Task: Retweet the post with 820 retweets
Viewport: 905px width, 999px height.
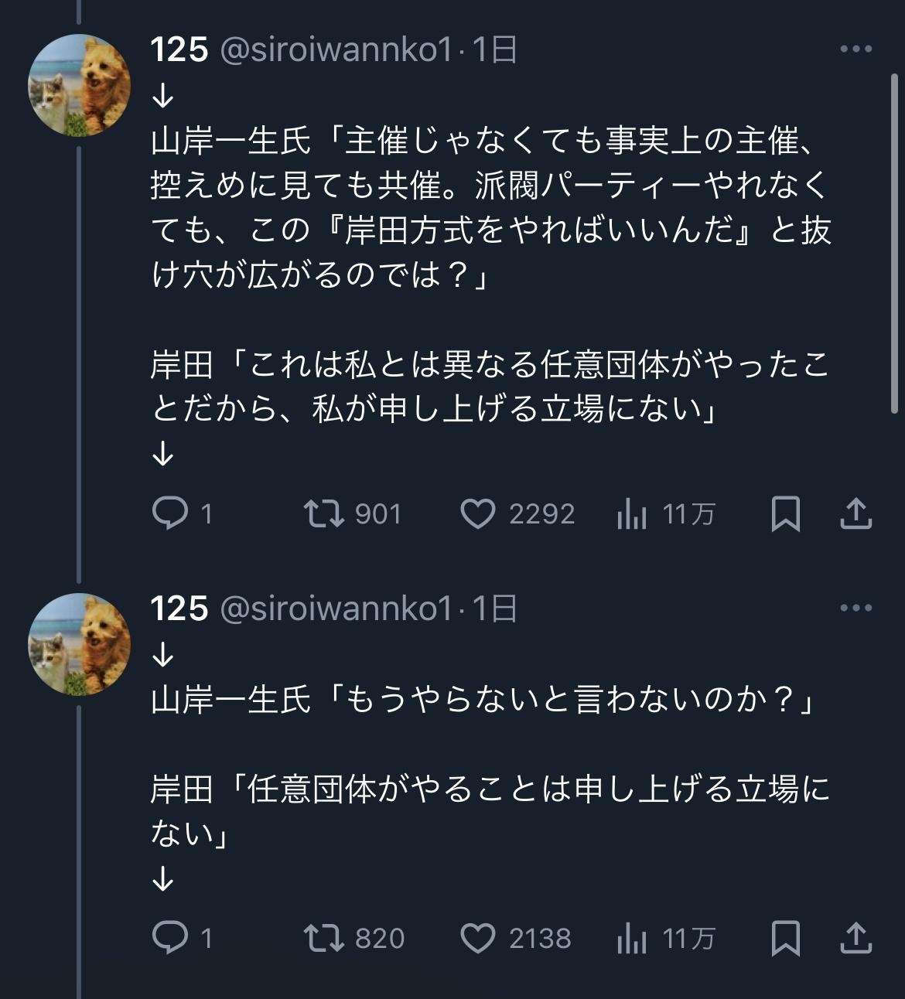Action: click(325, 938)
